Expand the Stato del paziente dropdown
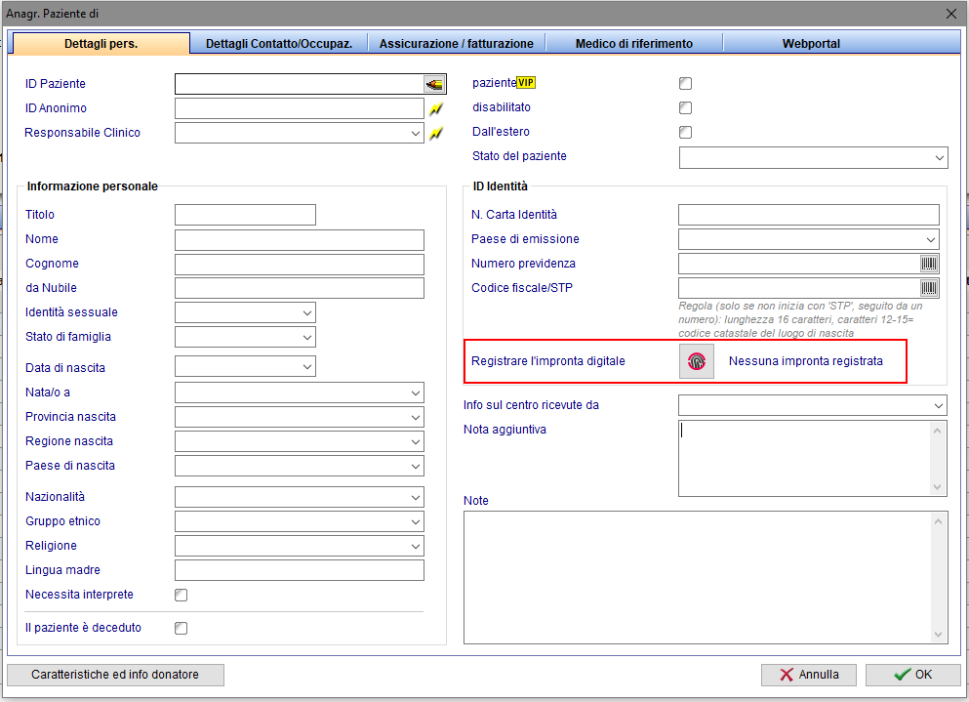 940,158
